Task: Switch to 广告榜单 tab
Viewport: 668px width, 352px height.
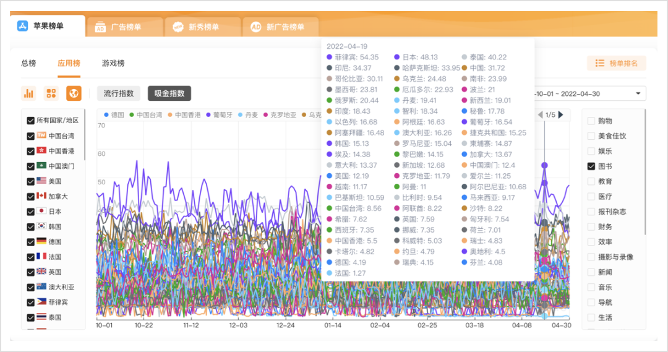Action: [x=126, y=27]
